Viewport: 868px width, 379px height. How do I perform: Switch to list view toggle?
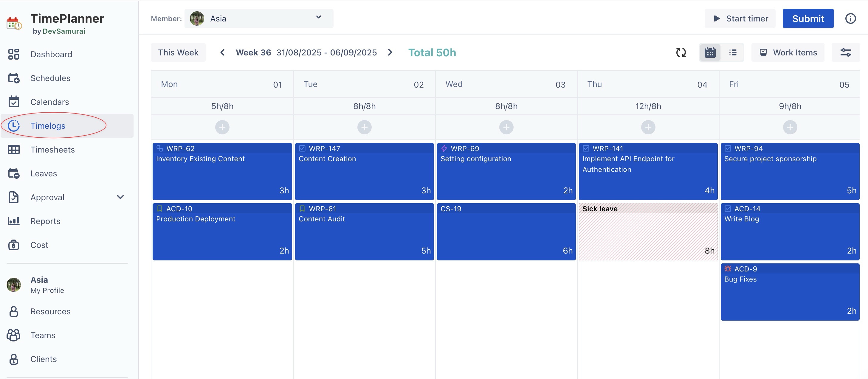pos(733,52)
